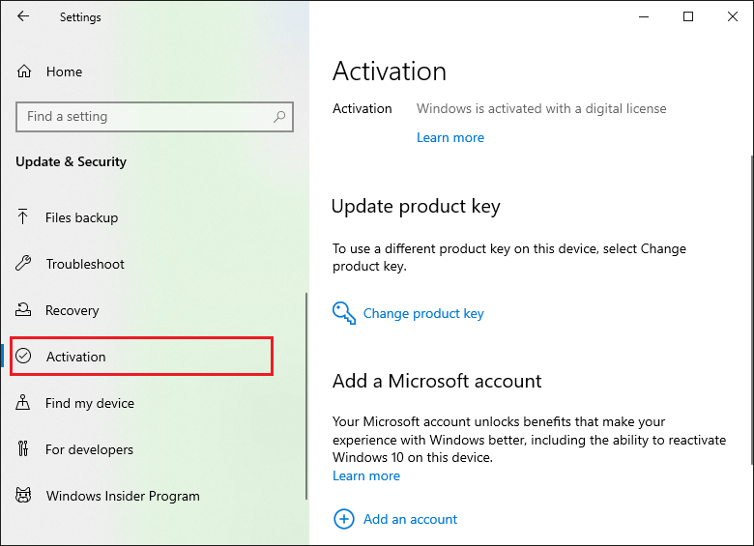Select the Activation checkmark icon
This screenshot has height=546, width=754.
[23, 356]
